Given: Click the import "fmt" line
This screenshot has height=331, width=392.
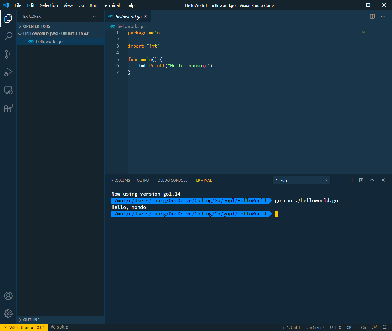Looking at the screenshot, I should tap(144, 46).
